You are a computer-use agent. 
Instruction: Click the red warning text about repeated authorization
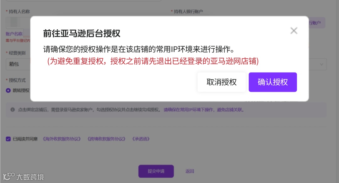(153, 61)
